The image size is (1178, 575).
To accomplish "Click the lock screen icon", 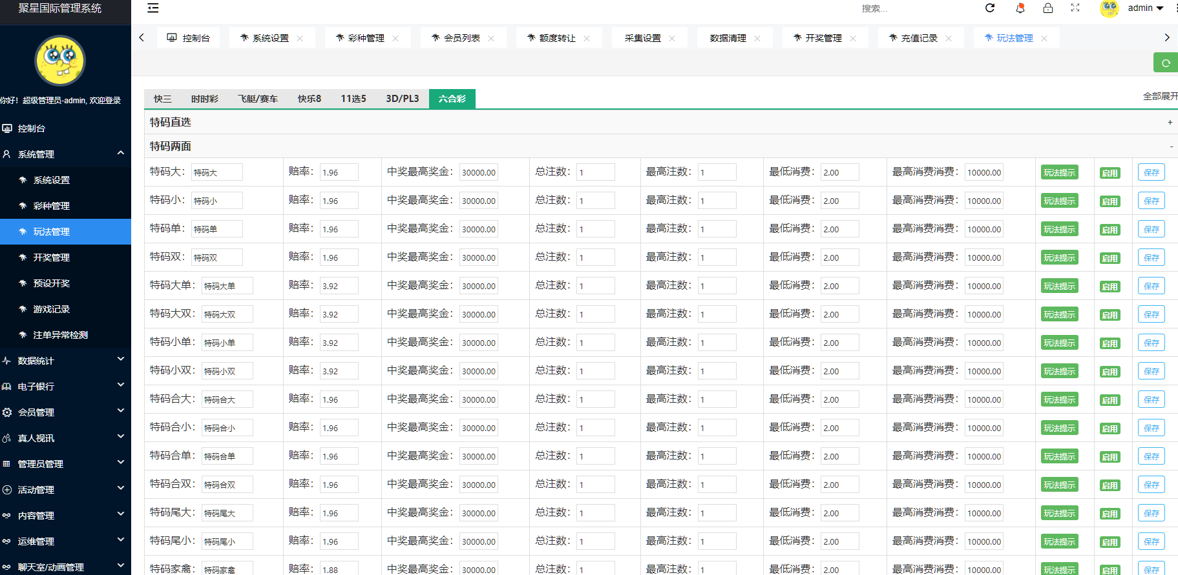I will tap(1048, 8).
